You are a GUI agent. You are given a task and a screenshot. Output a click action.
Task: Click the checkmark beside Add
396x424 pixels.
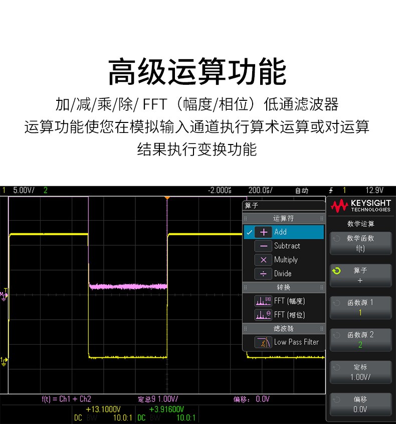(x=249, y=232)
